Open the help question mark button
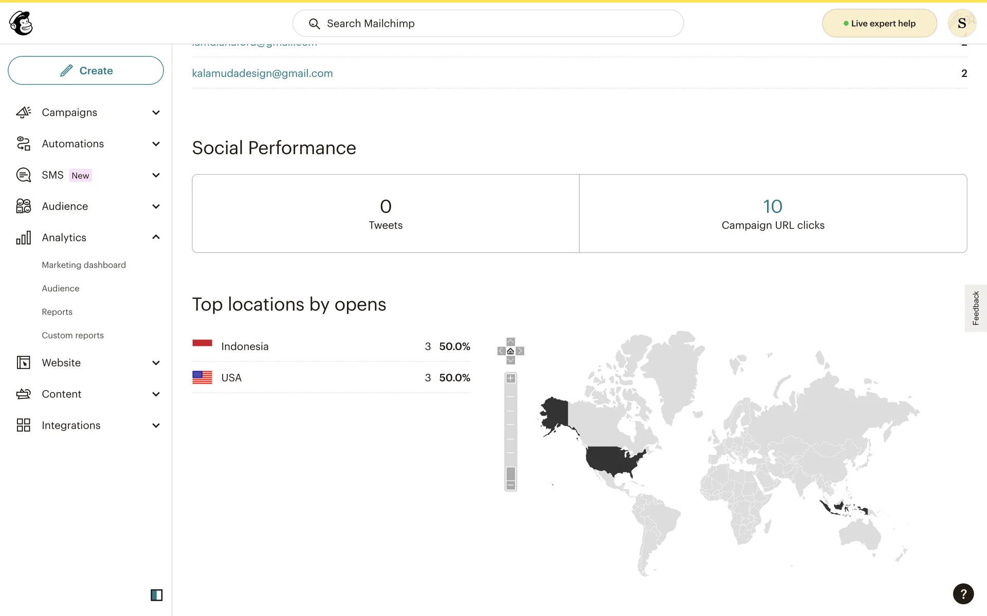This screenshot has width=987, height=616. 963,594
